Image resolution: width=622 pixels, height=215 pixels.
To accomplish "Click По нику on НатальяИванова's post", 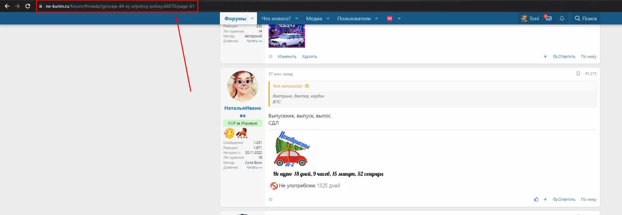I will 588,200.
